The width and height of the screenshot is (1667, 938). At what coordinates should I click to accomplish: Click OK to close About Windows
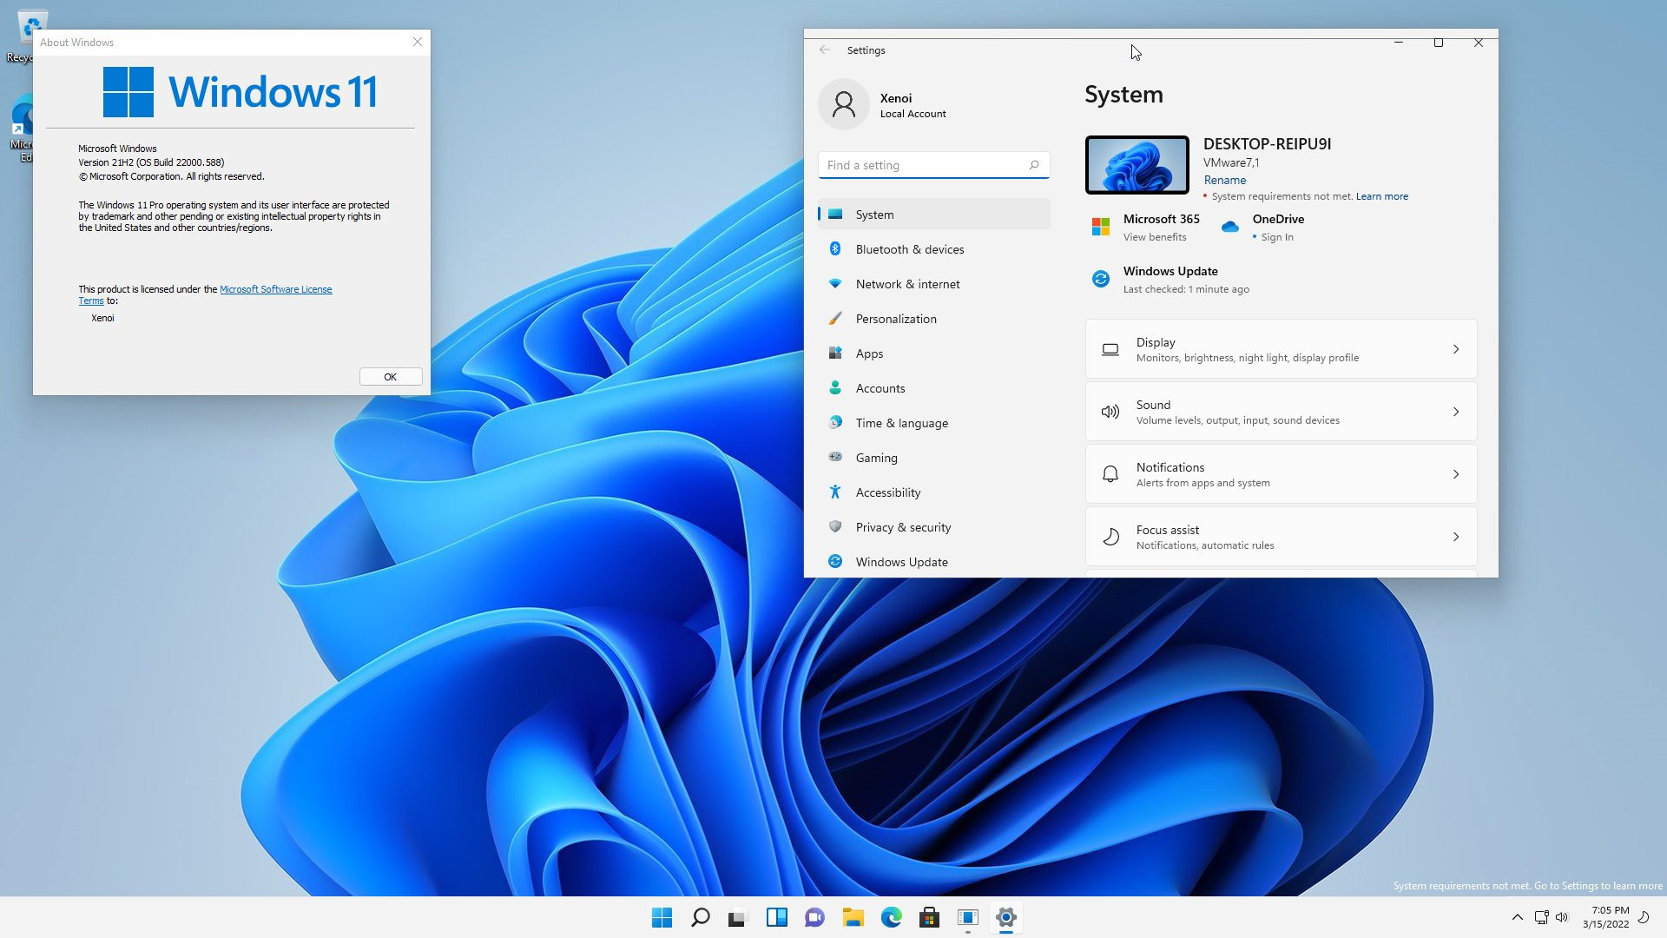coord(389,376)
